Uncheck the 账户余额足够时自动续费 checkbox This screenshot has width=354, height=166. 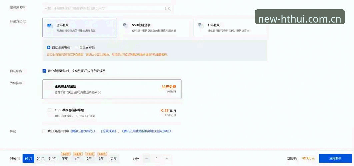pos(44,71)
